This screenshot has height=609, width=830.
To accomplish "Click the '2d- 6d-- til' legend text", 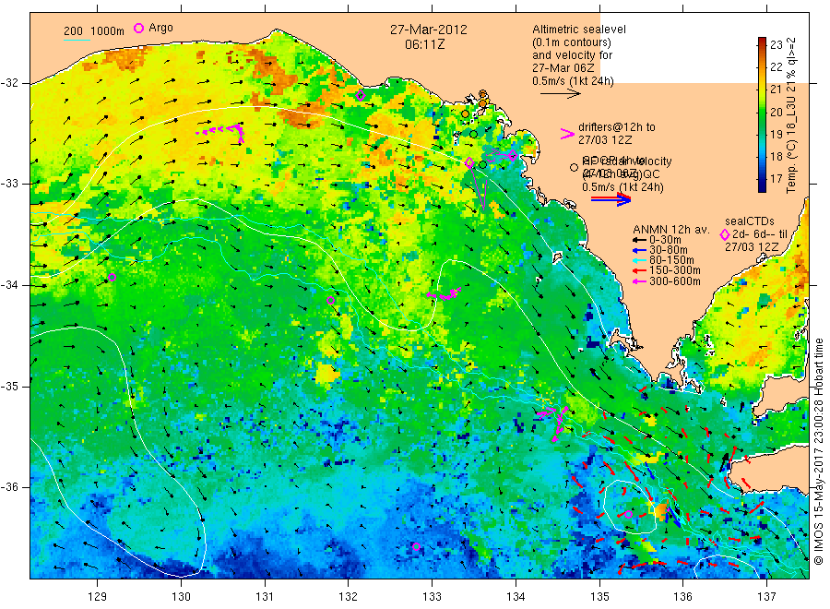I will (760, 234).
